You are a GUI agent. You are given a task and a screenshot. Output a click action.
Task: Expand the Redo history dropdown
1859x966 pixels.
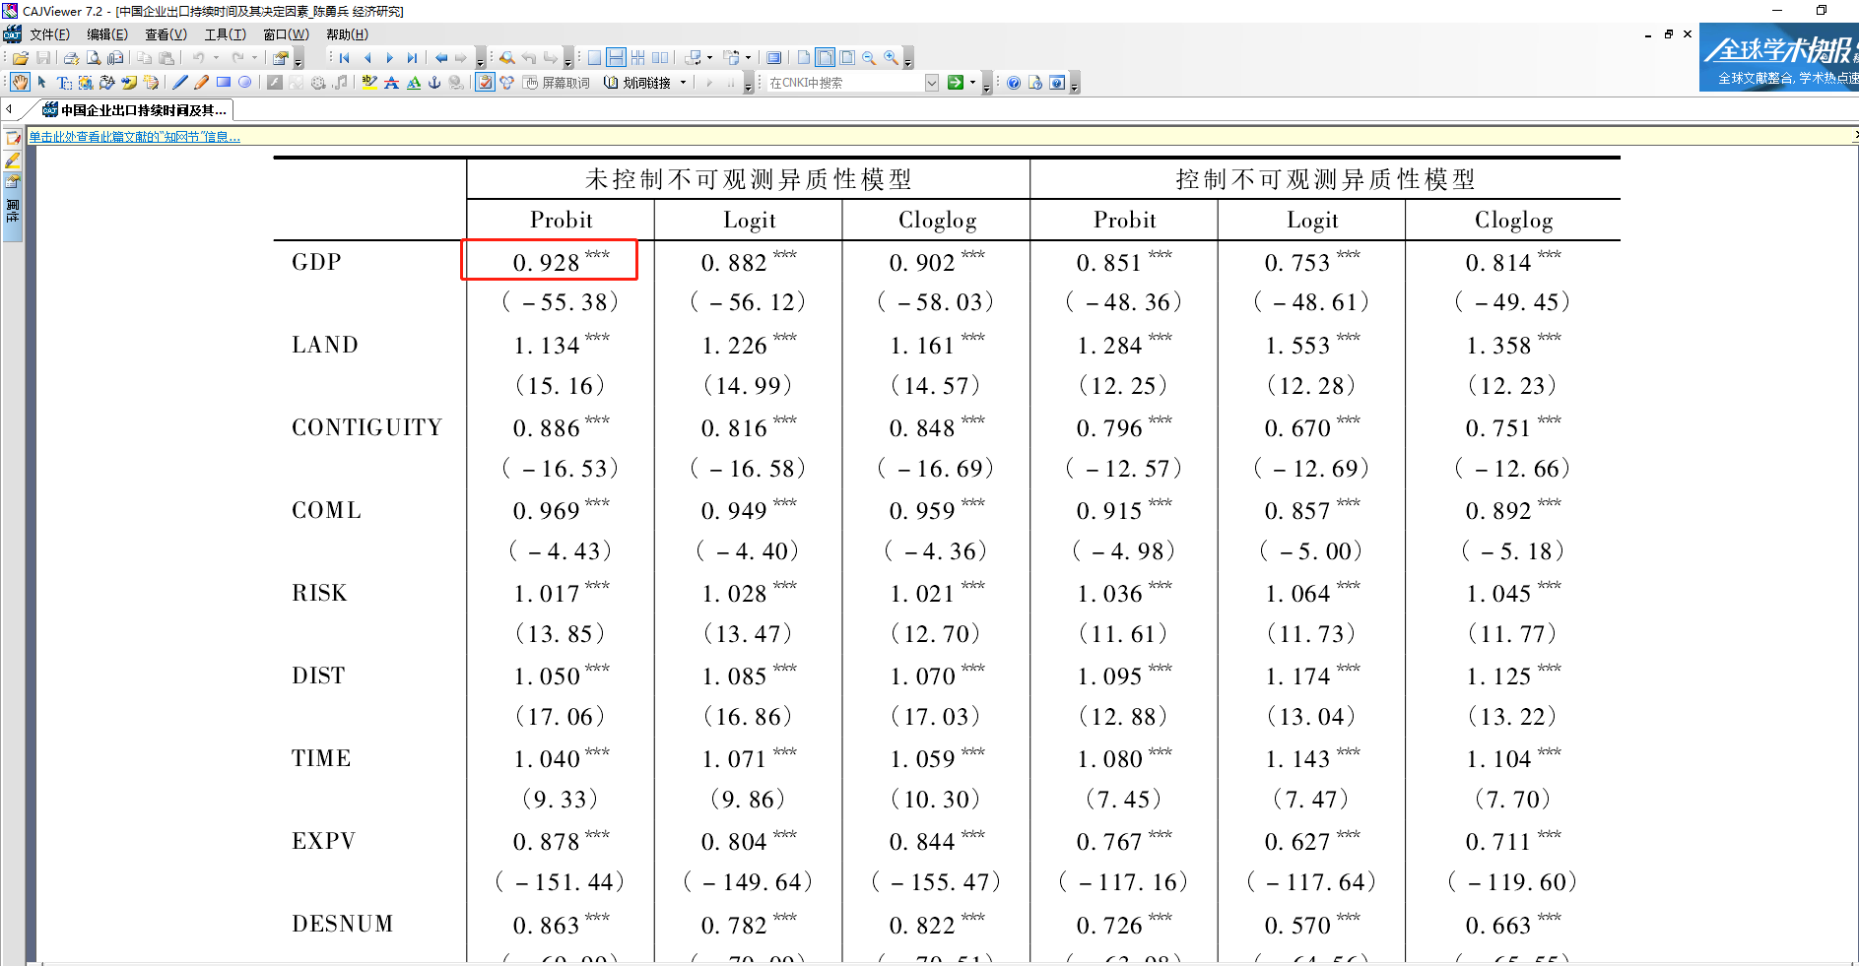pos(254,58)
